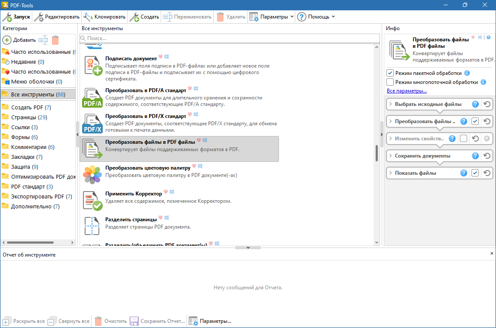The width and height of the screenshot is (496, 328).
Task: Click the colorful palette conversion tool icon
Action: coord(92,175)
